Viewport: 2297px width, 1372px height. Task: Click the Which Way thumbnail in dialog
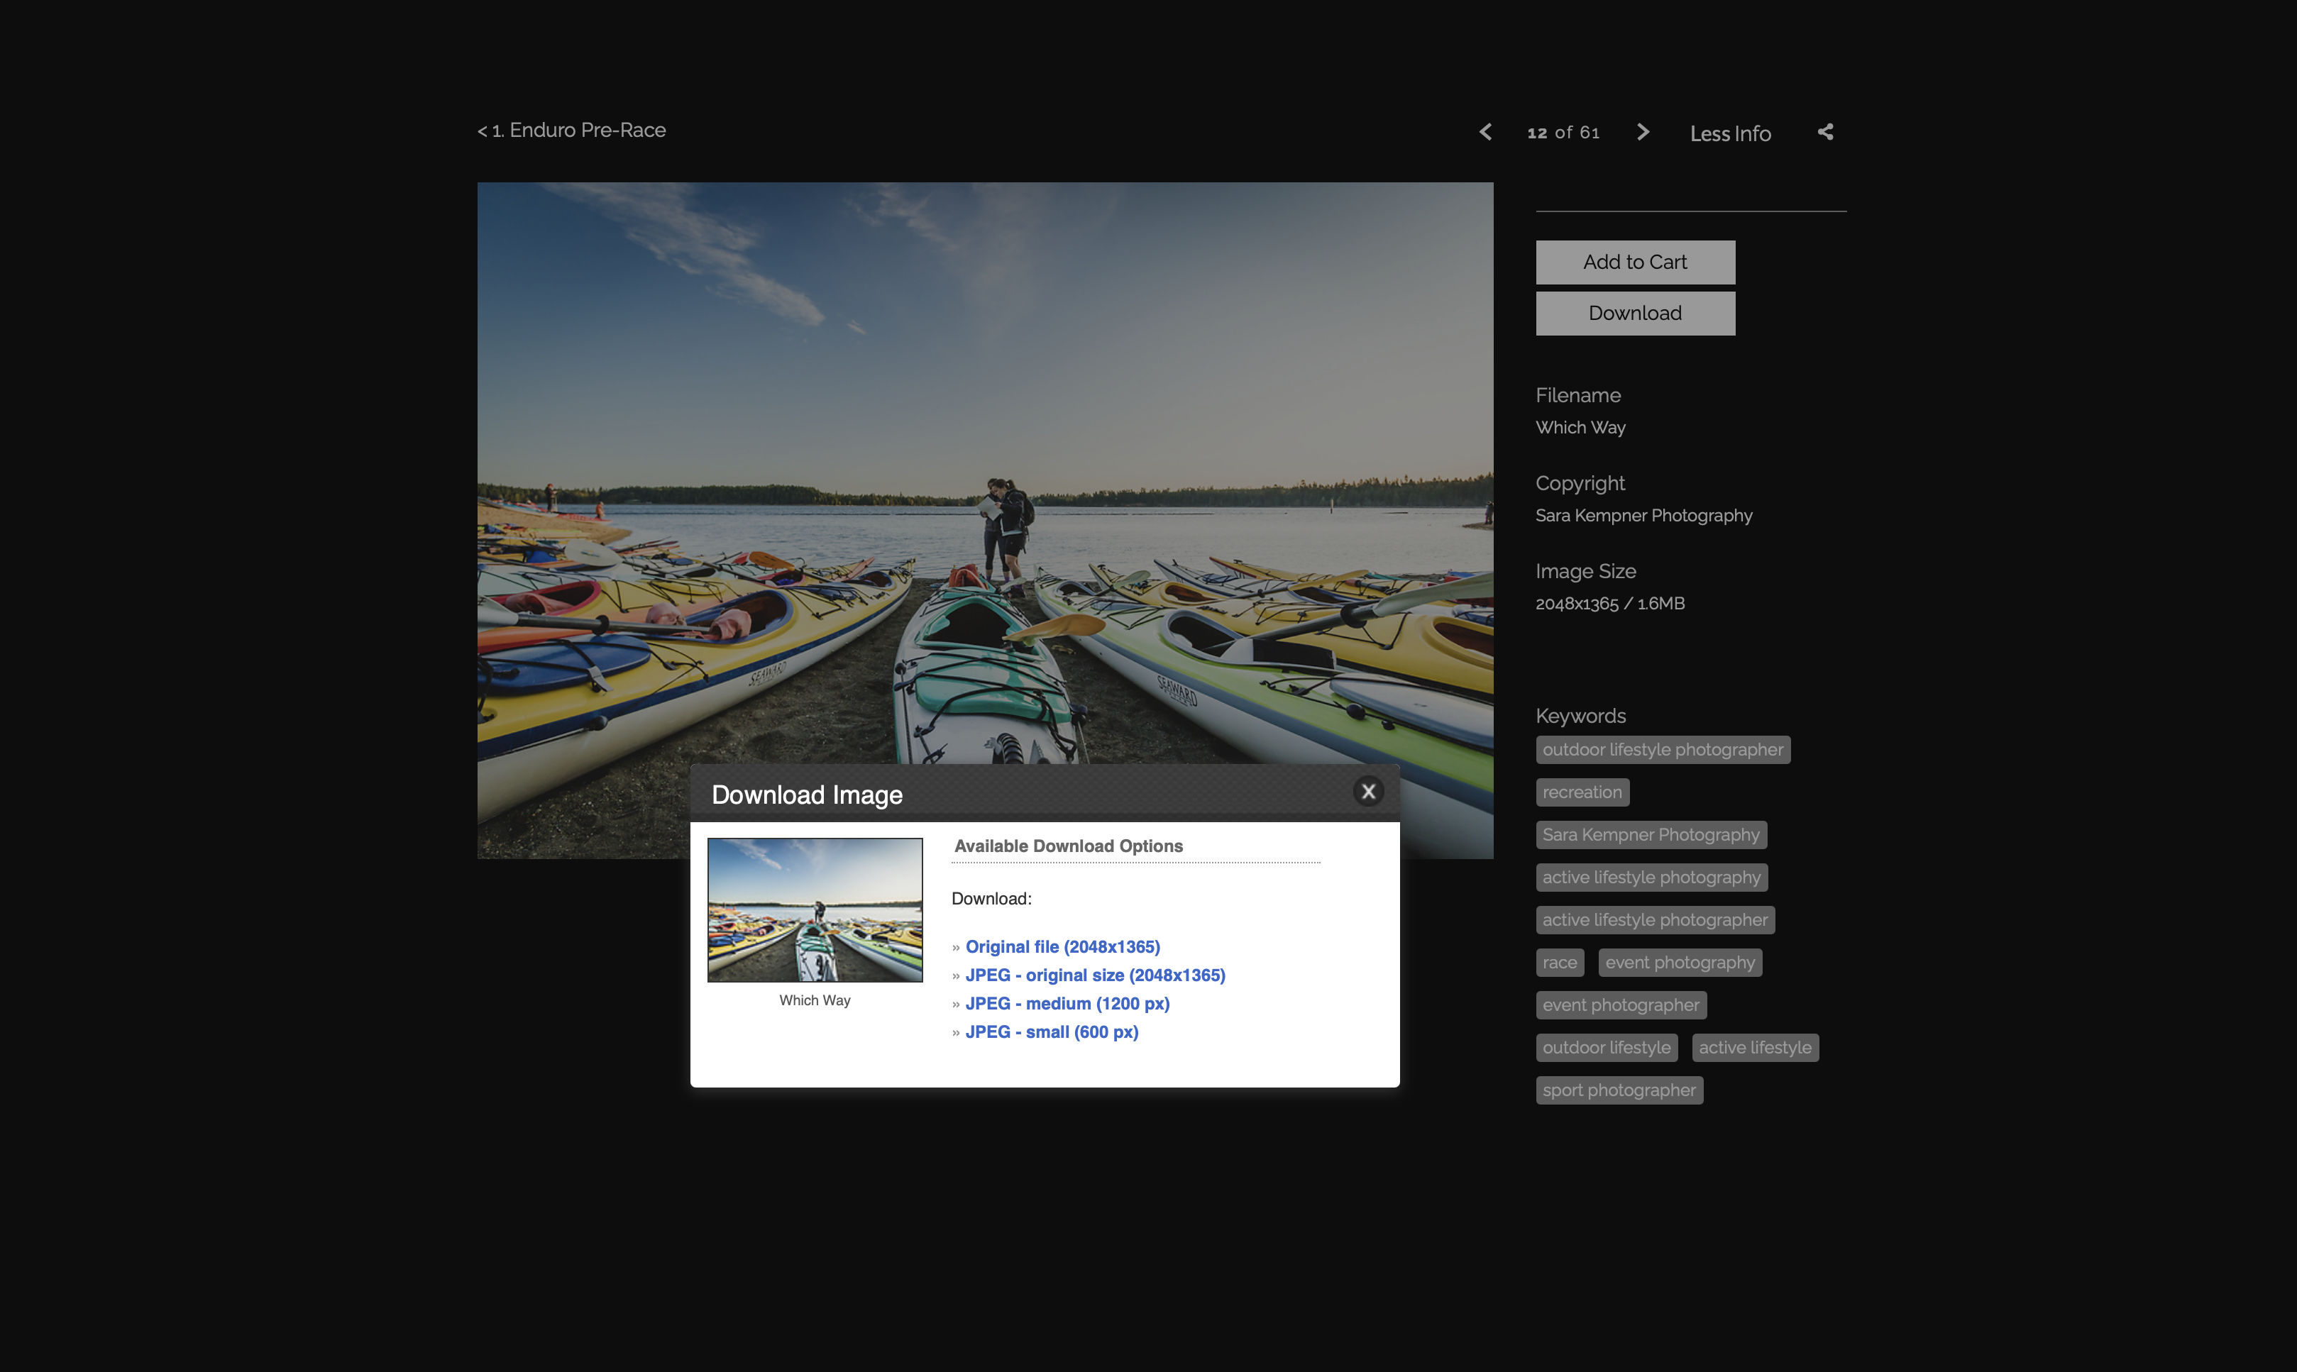pyautogui.click(x=814, y=909)
